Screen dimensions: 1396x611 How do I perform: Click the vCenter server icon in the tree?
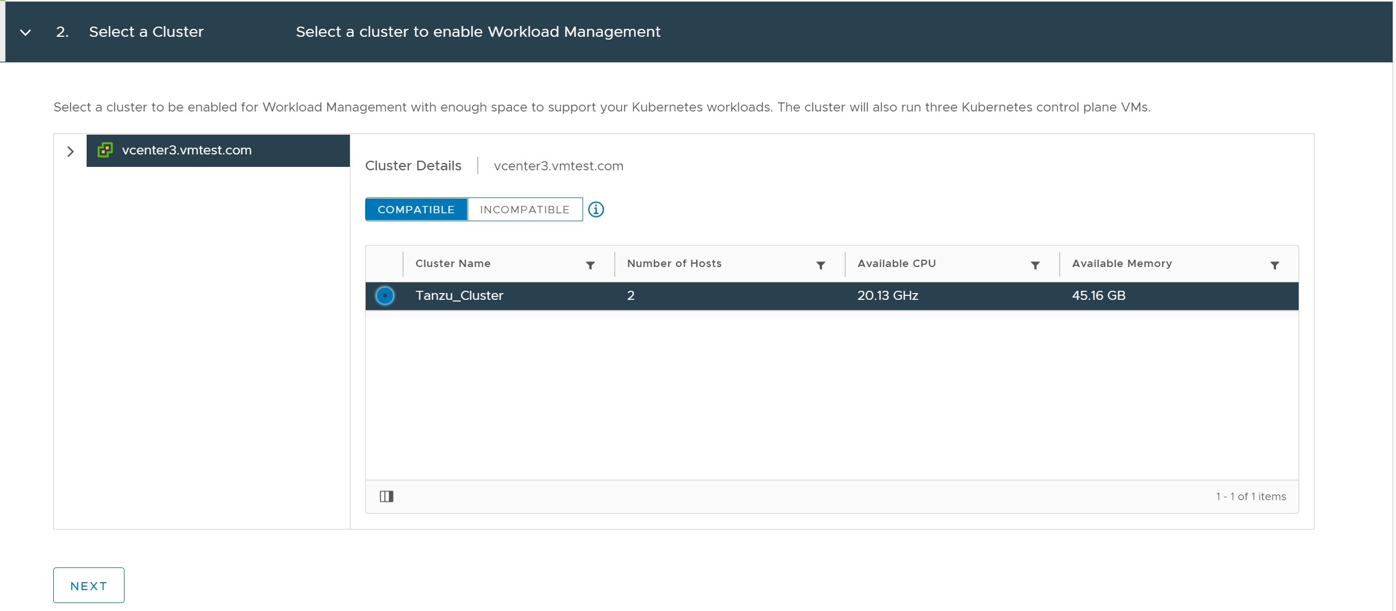(x=105, y=150)
